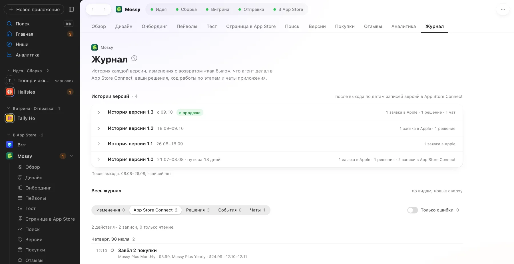Switch to the Аналитика top tab
The height and width of the screenshot is (264, 514).
[403, 26]
